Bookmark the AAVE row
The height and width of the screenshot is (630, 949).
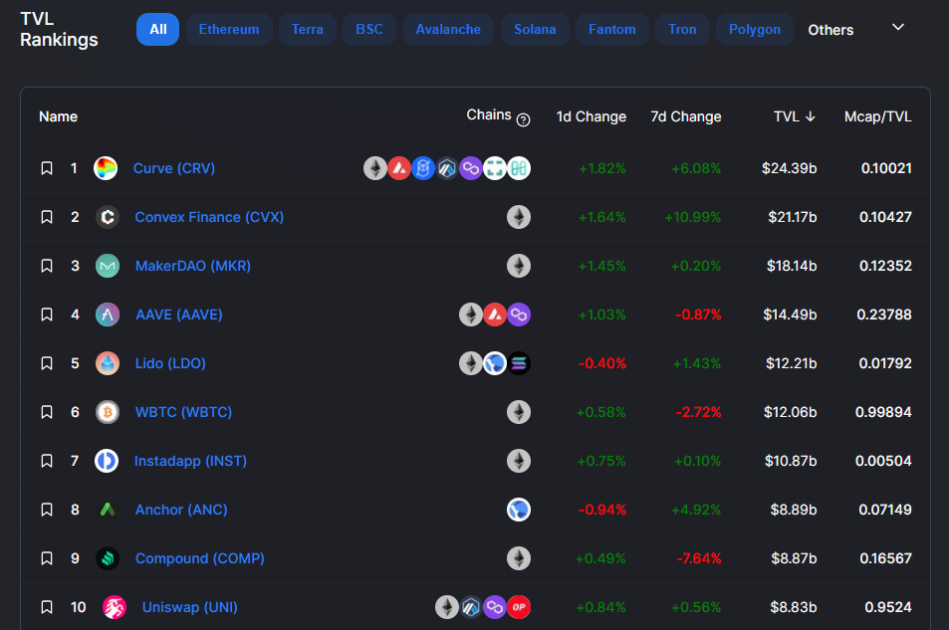coord(47,315)
